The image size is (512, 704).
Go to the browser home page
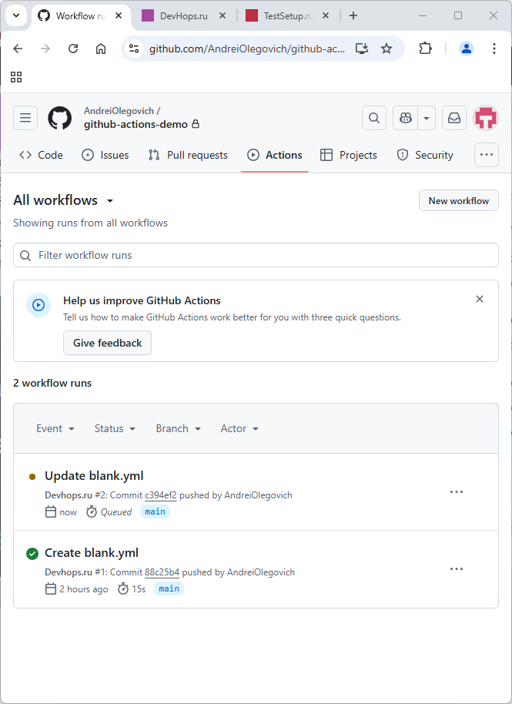tap(101, 49)
